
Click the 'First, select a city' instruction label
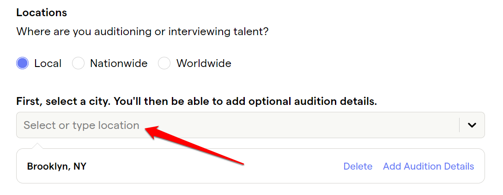(x=197, y=102)
